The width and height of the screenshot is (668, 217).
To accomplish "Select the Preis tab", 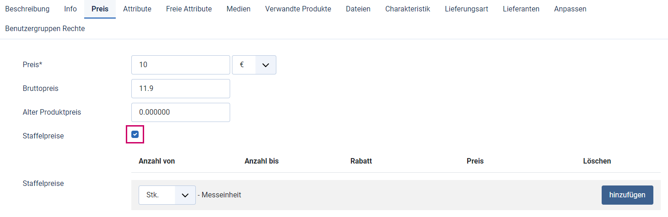I will point(100,9).
